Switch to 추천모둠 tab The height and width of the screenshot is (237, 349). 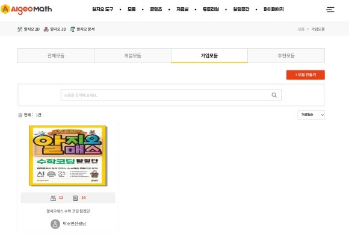point(286,55)
